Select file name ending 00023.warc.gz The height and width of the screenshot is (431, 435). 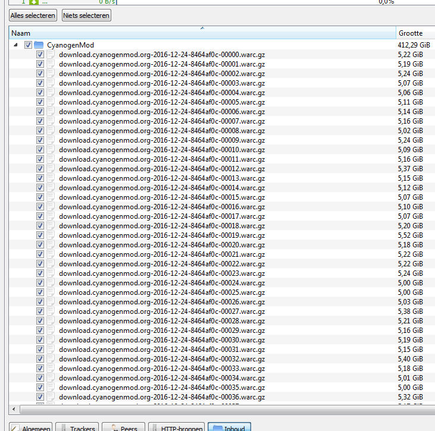pyautogui.click(x=162, y=273)
